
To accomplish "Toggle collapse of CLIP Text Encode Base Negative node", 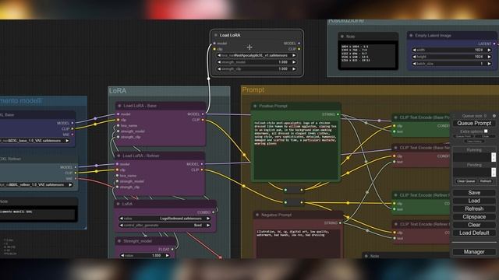I will tap(395, 148).
